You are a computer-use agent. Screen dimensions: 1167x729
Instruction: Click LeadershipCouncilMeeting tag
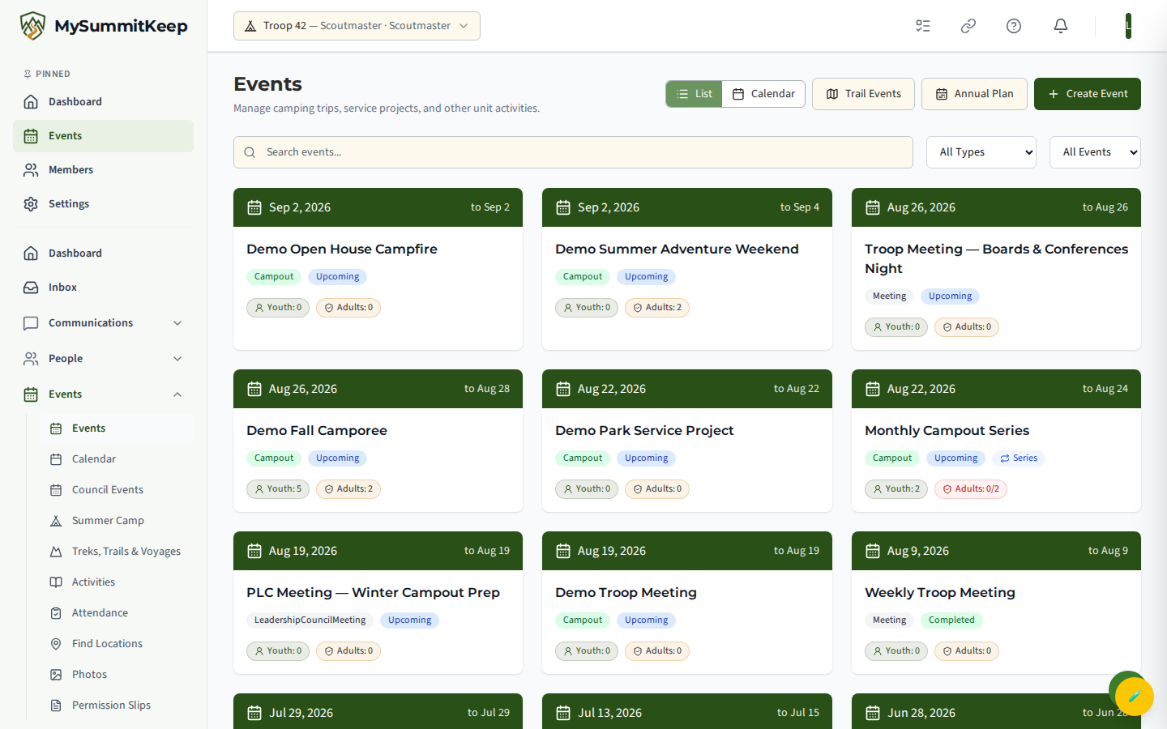[310, 620]
